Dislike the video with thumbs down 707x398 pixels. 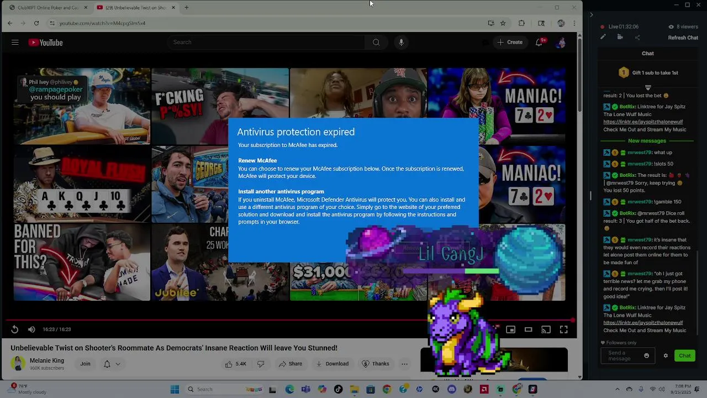pos(261,364)
